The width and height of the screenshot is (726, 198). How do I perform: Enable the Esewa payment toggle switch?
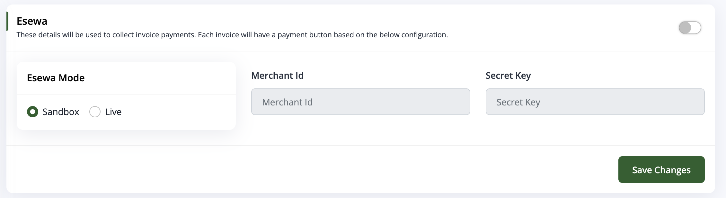click(690, 28)
